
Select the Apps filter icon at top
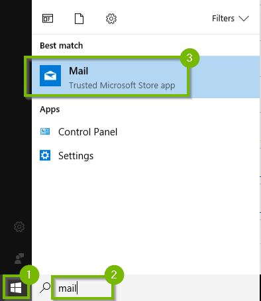pyautogui.click(x=48, y=19)
